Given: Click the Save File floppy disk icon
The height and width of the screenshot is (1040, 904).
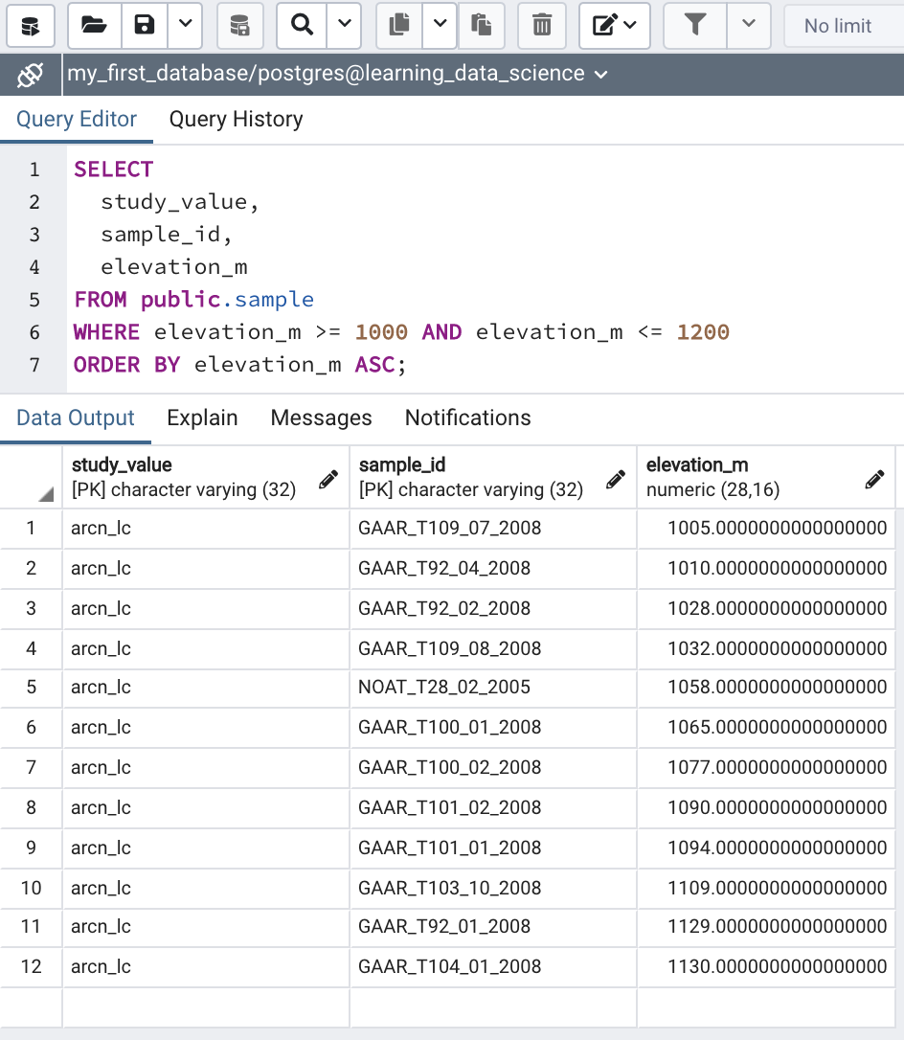Looking at the screenshot, I should tap(145, 26).
